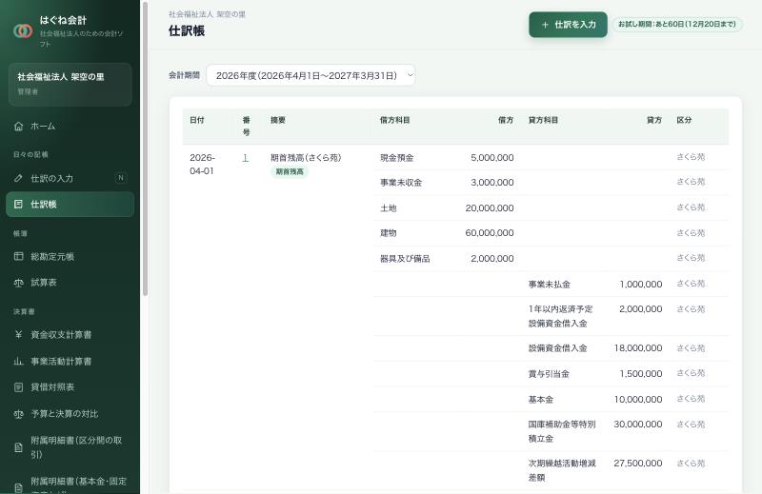762x494 pixels.
Task: Go to 試算表
Action: (70, 282)
